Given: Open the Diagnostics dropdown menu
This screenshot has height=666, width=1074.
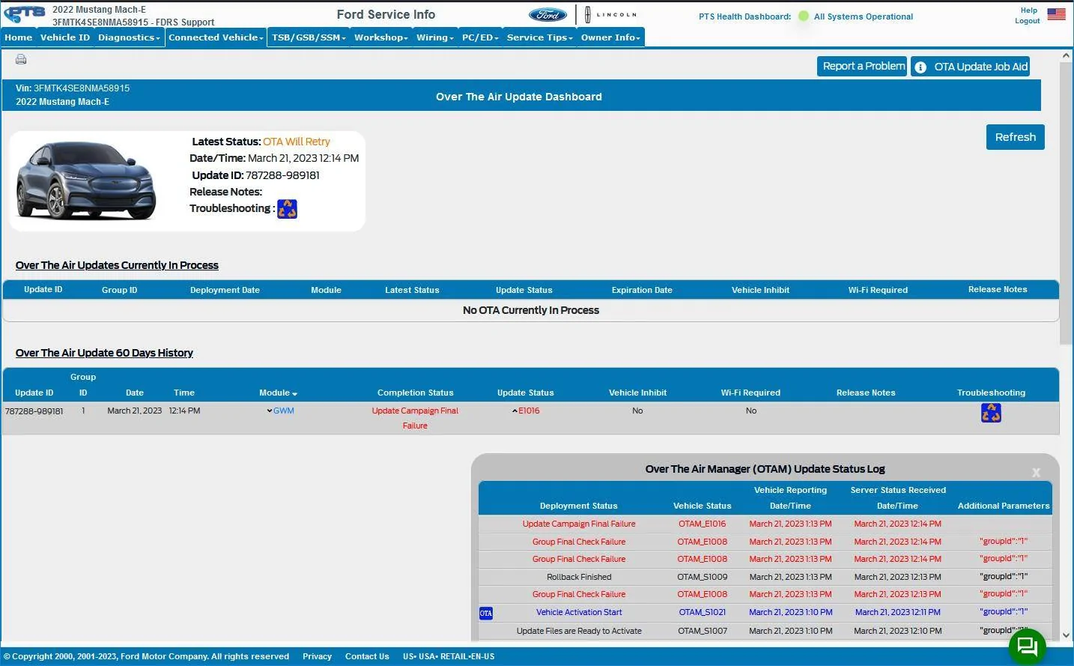Looking at the screenshot, I should [x=129, y=37].
